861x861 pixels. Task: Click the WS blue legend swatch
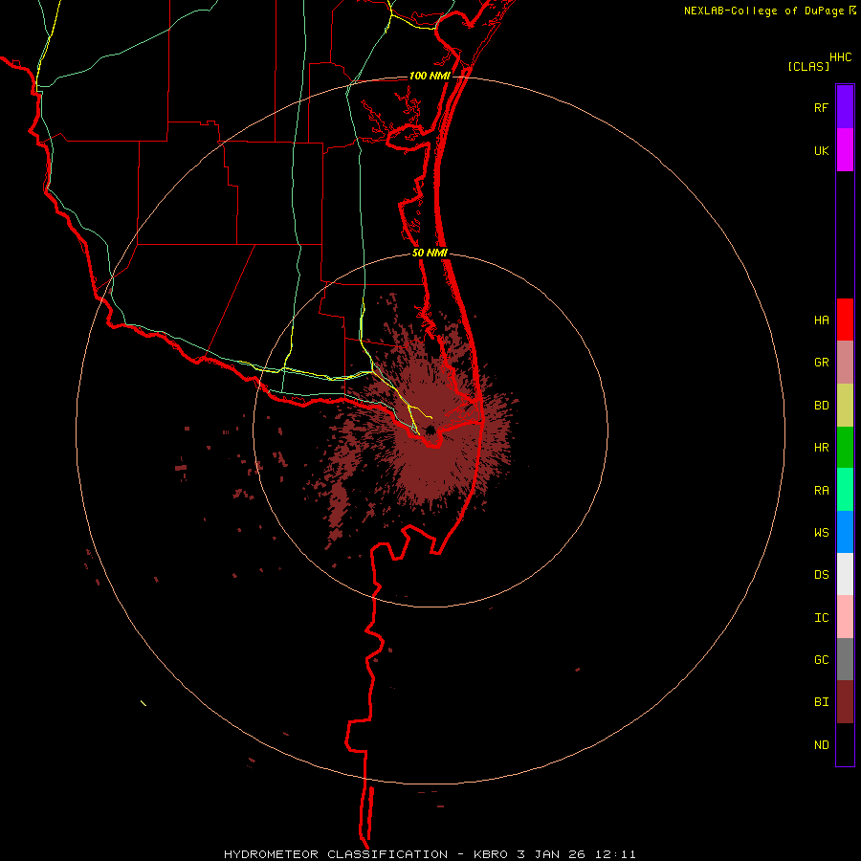(x=845, y=532)
